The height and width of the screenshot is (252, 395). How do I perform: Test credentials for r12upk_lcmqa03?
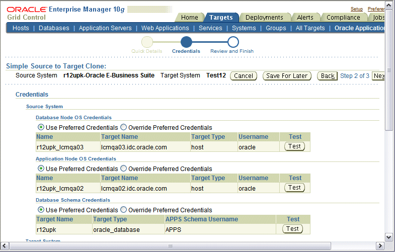(x=294, y=146)
